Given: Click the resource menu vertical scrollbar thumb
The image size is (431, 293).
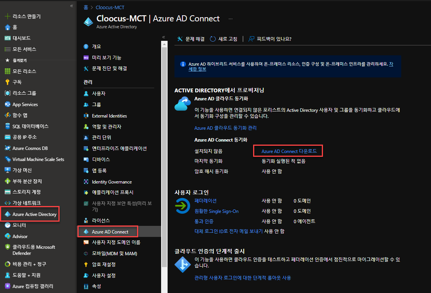Looking at the screenshot, I should click(x=164, y=157).
